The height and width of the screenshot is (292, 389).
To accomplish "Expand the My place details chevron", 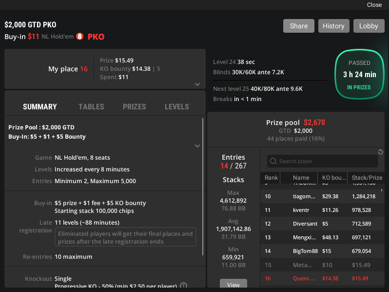I will coord(197,84).
